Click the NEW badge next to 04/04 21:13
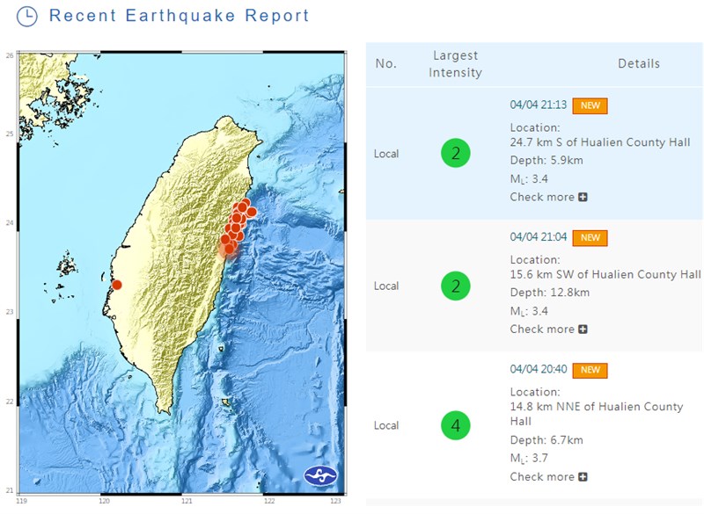Screen dimensions: 704x514 tap(590, 105)
